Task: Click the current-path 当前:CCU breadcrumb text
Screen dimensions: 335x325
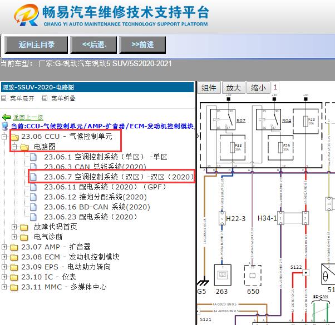Action: tap(102, 126)
